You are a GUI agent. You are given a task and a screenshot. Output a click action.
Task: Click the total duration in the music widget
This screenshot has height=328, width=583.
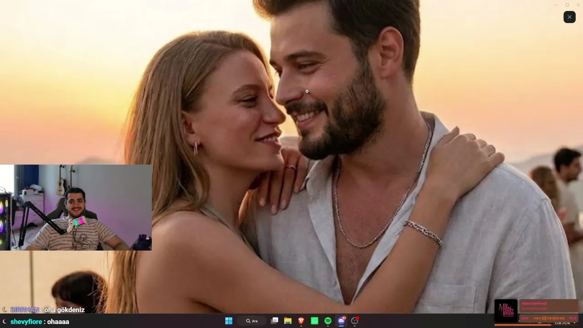(x=573, y=318)
